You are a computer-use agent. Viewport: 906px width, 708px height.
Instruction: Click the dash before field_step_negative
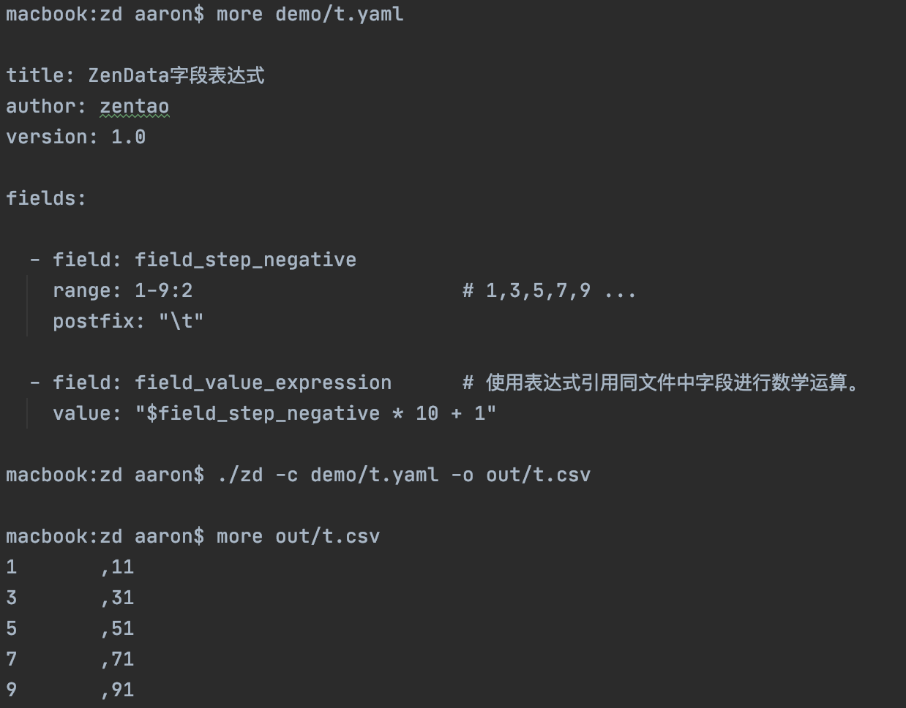34,260
